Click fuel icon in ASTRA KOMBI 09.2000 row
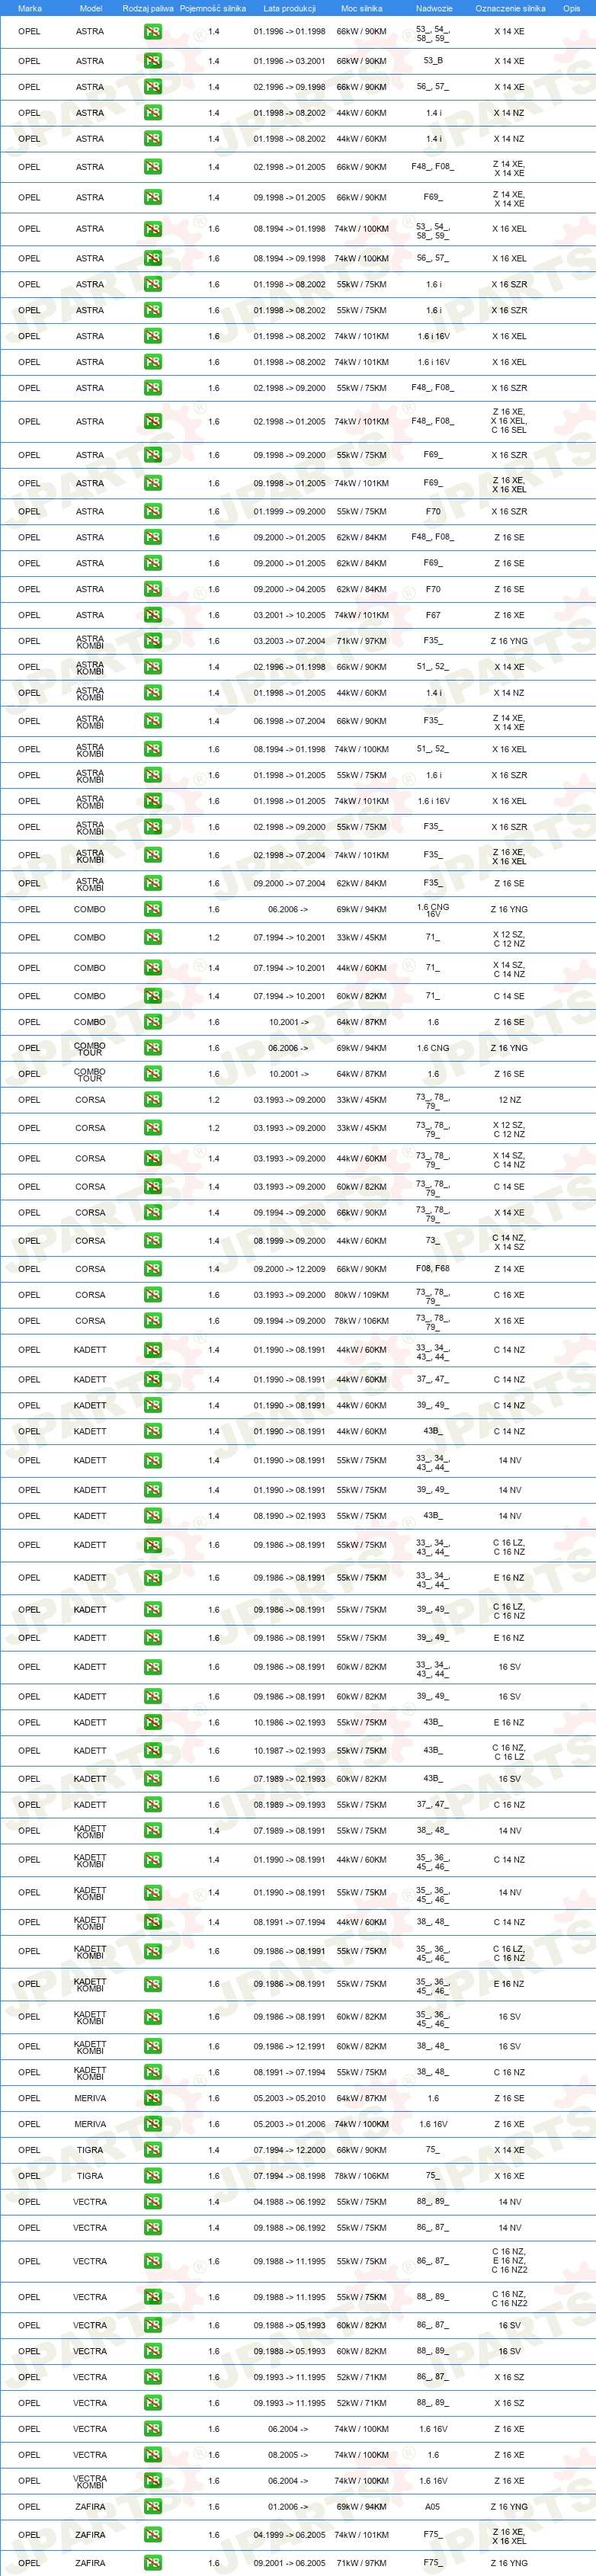 [x=153, y=883]
